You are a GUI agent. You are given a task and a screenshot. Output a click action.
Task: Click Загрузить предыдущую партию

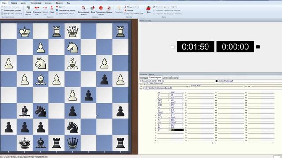pos(167,14)
